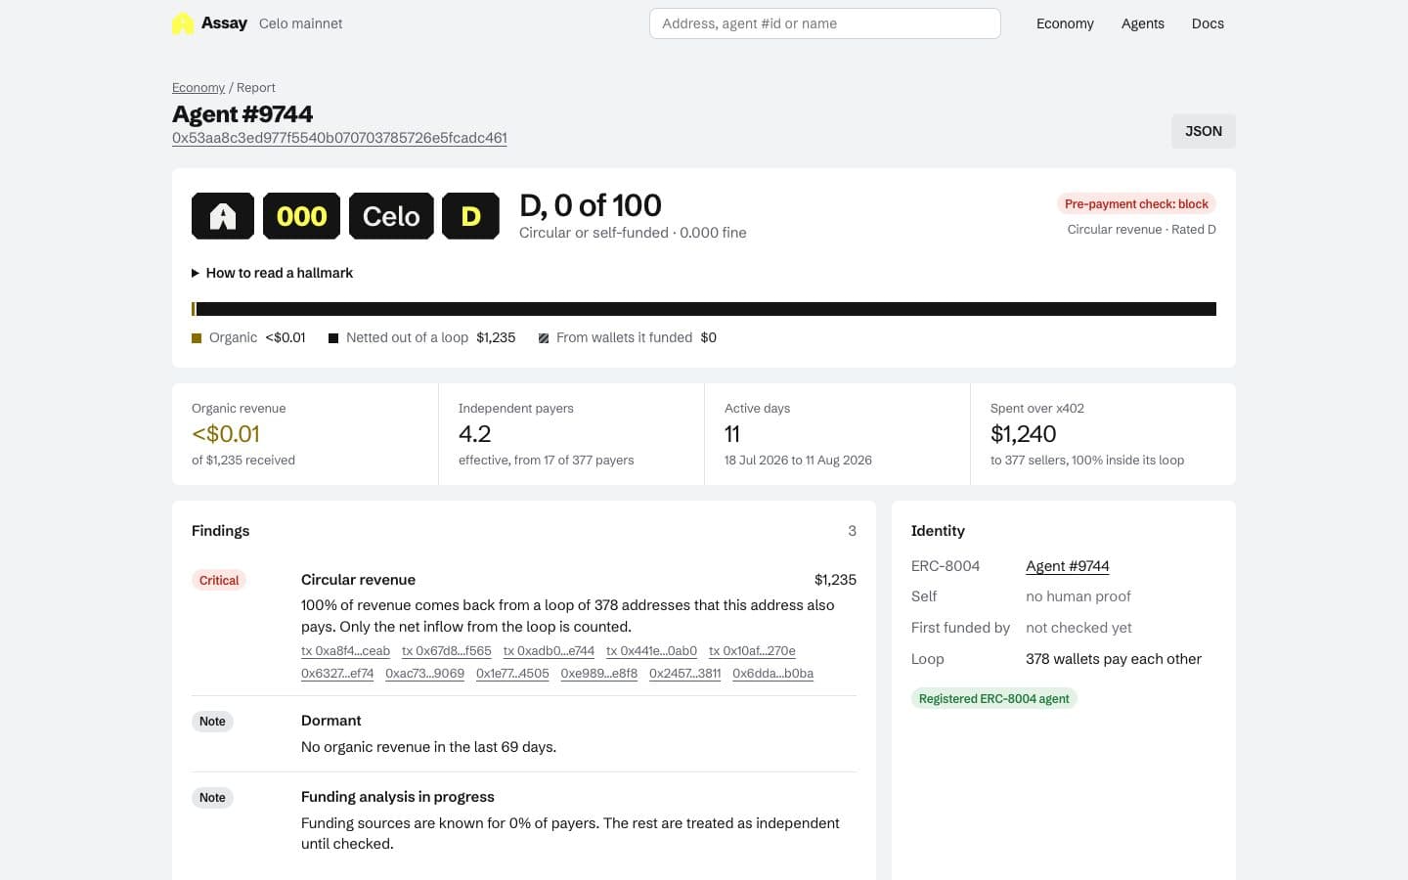This screenshot has height=880, width=1408.
Task: Open address 0x6327...ef74
Action: point(337,674)
